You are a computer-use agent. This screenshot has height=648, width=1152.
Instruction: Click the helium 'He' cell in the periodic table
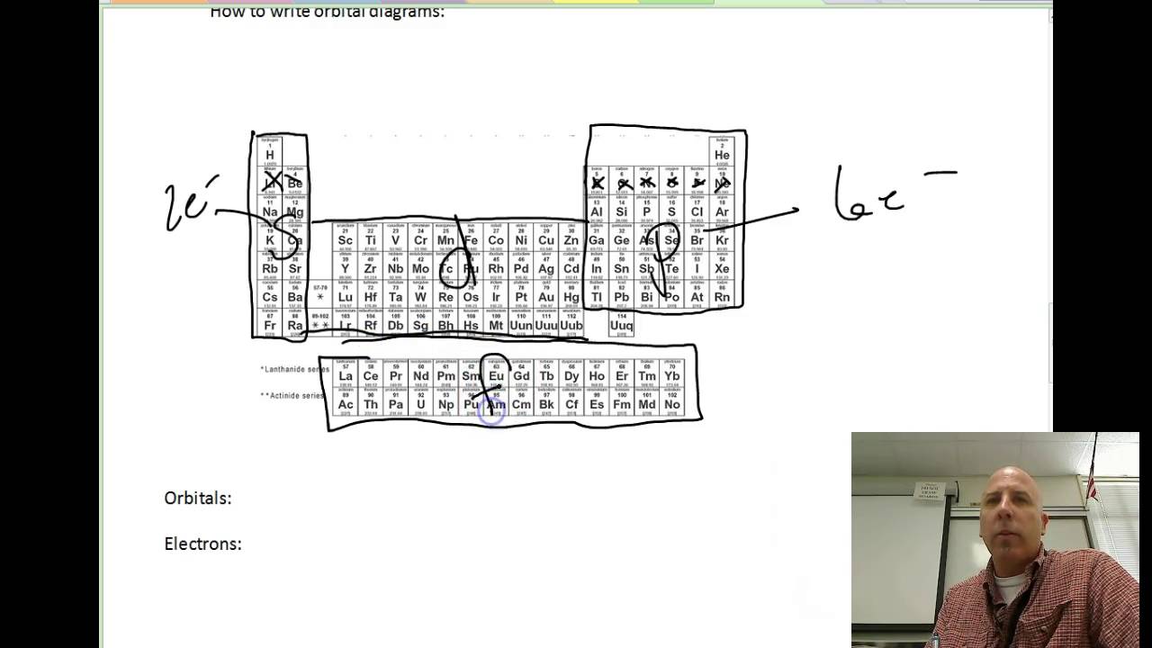(722, 151)
